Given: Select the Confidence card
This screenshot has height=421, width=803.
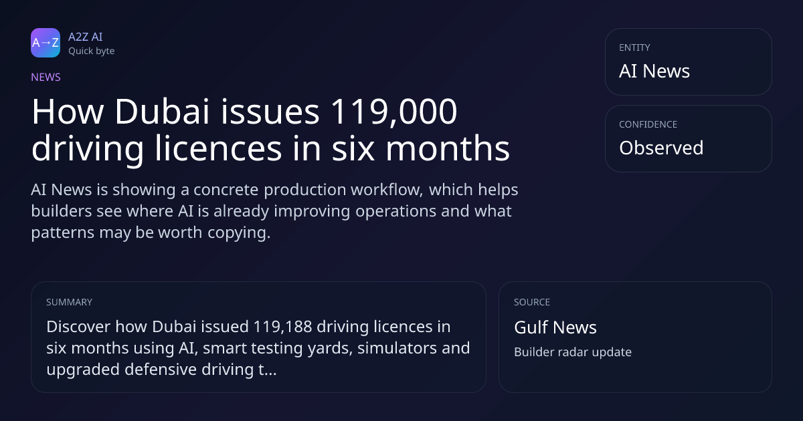Looking at the screenshot, I should (x=688, y=138).
